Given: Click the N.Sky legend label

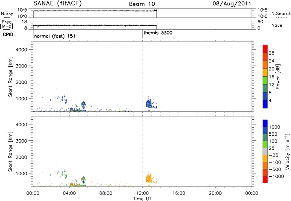Looking at the screenshot, I should tap(7, 13).
